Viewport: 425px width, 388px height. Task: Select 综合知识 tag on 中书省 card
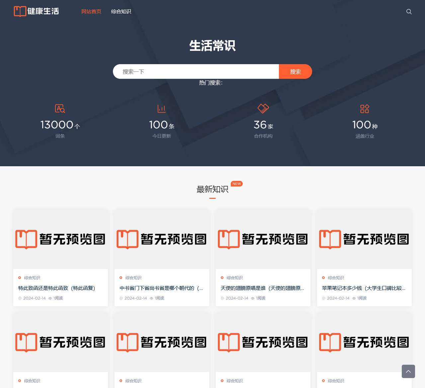click(x=133, y=278)
